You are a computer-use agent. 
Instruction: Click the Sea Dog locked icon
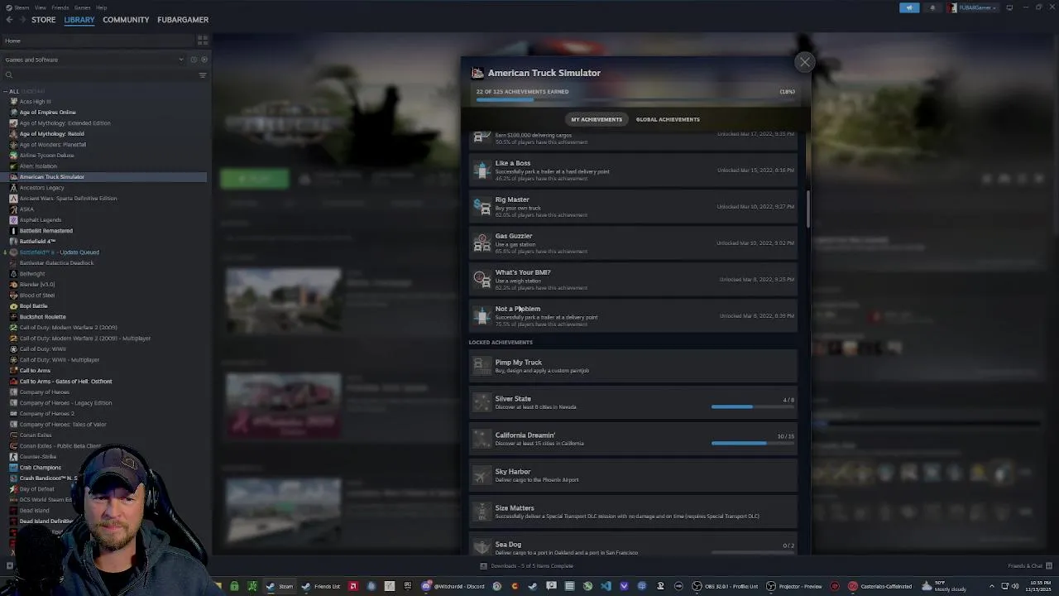coord(482,546)
